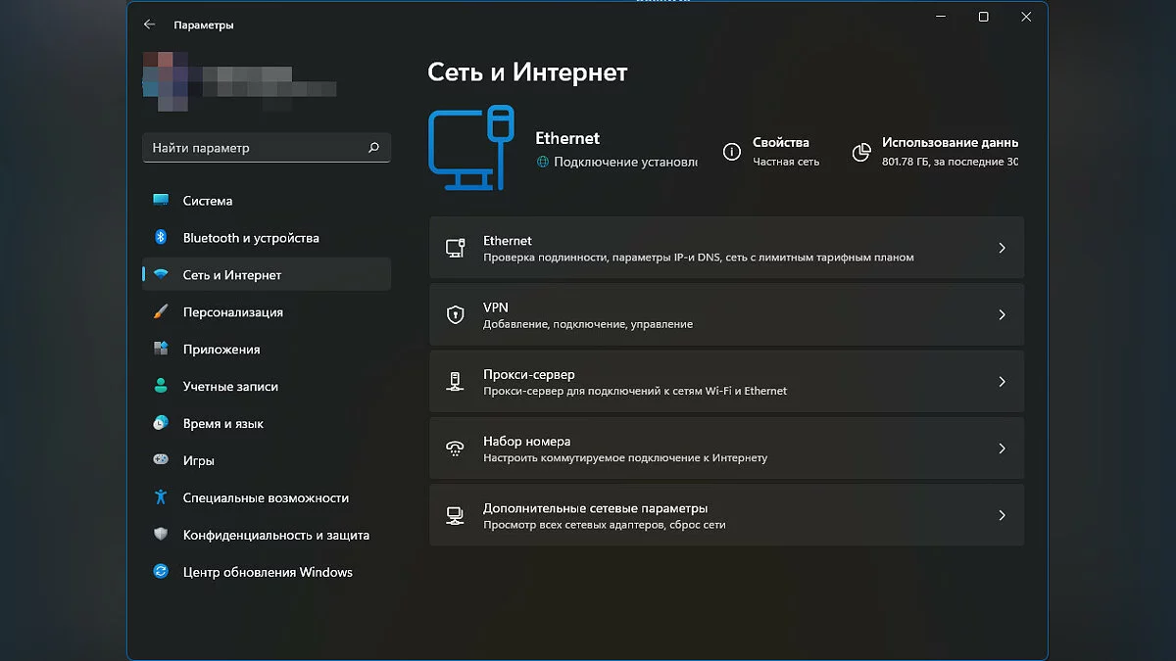Click the Windows Update circular arrows icon
The width and height of the screenshot is (1176, 661).
point(161,572)
